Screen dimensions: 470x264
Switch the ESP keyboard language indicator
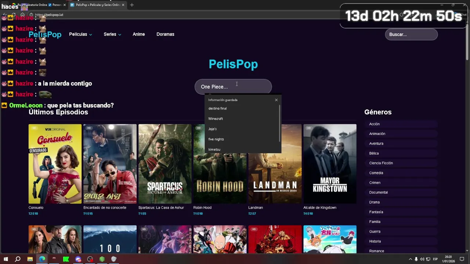tap(435, 259)
